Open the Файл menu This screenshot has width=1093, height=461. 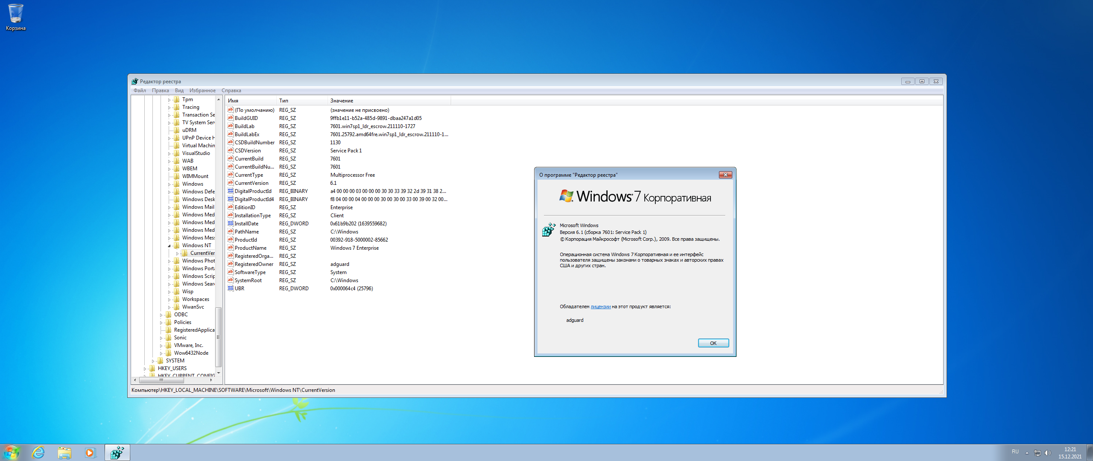point(140,90)
